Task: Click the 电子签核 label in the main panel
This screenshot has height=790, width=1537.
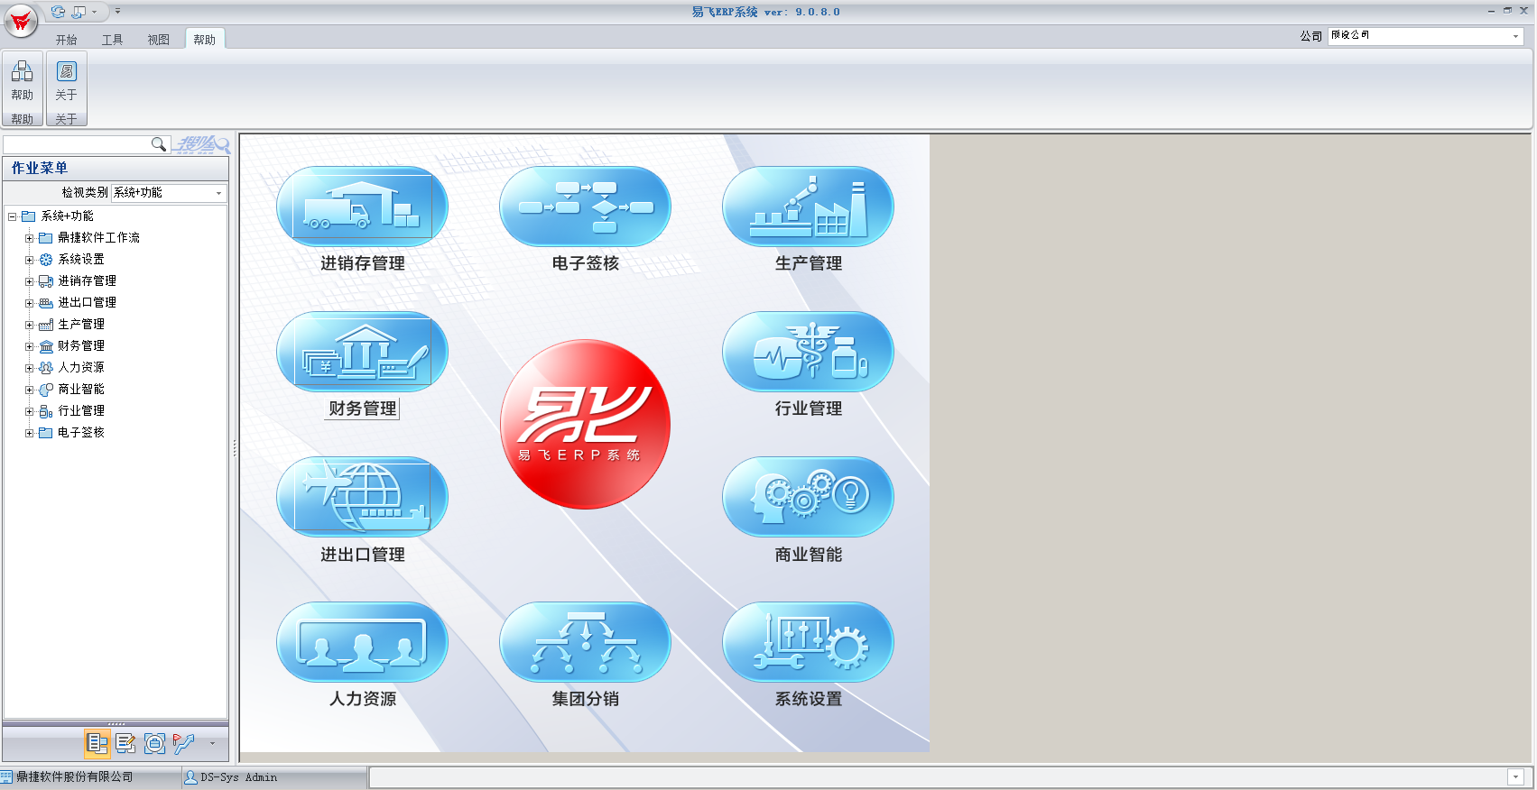Action: 586,263
